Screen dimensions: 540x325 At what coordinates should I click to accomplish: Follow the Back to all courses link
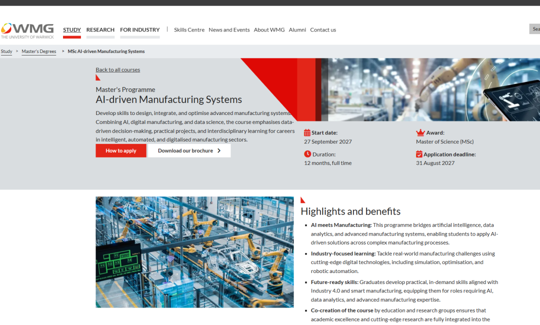click(118, 69)
